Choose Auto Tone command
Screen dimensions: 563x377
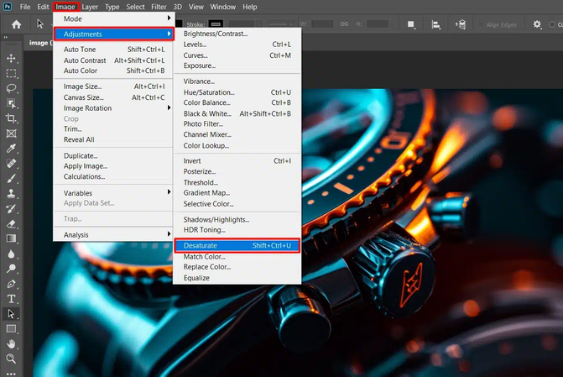[114, 50]
